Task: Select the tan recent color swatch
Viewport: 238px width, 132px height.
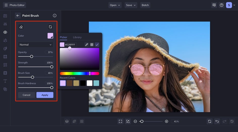Action: click(76, 83)
